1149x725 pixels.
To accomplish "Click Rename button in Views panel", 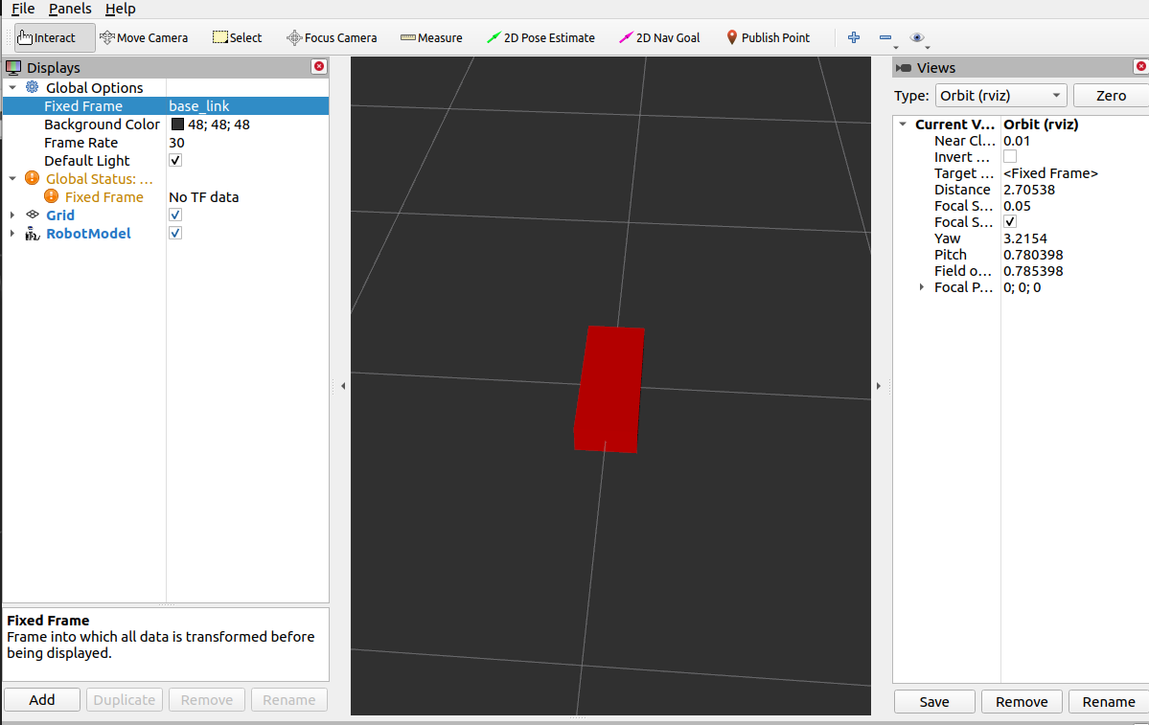I will point(1109,702).
